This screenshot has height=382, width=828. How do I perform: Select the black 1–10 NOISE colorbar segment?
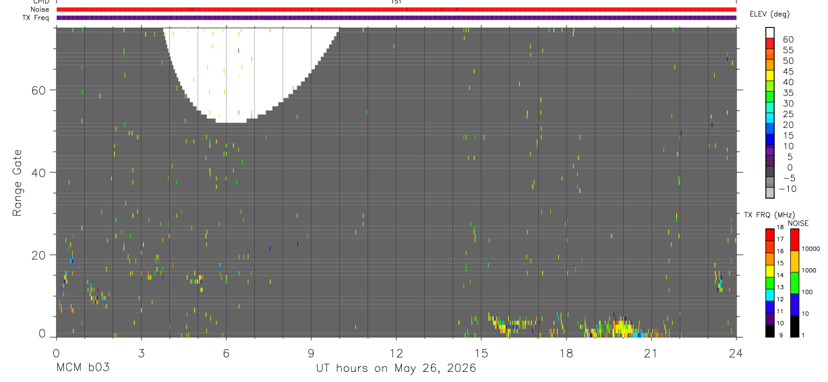(x=794, y=326)
